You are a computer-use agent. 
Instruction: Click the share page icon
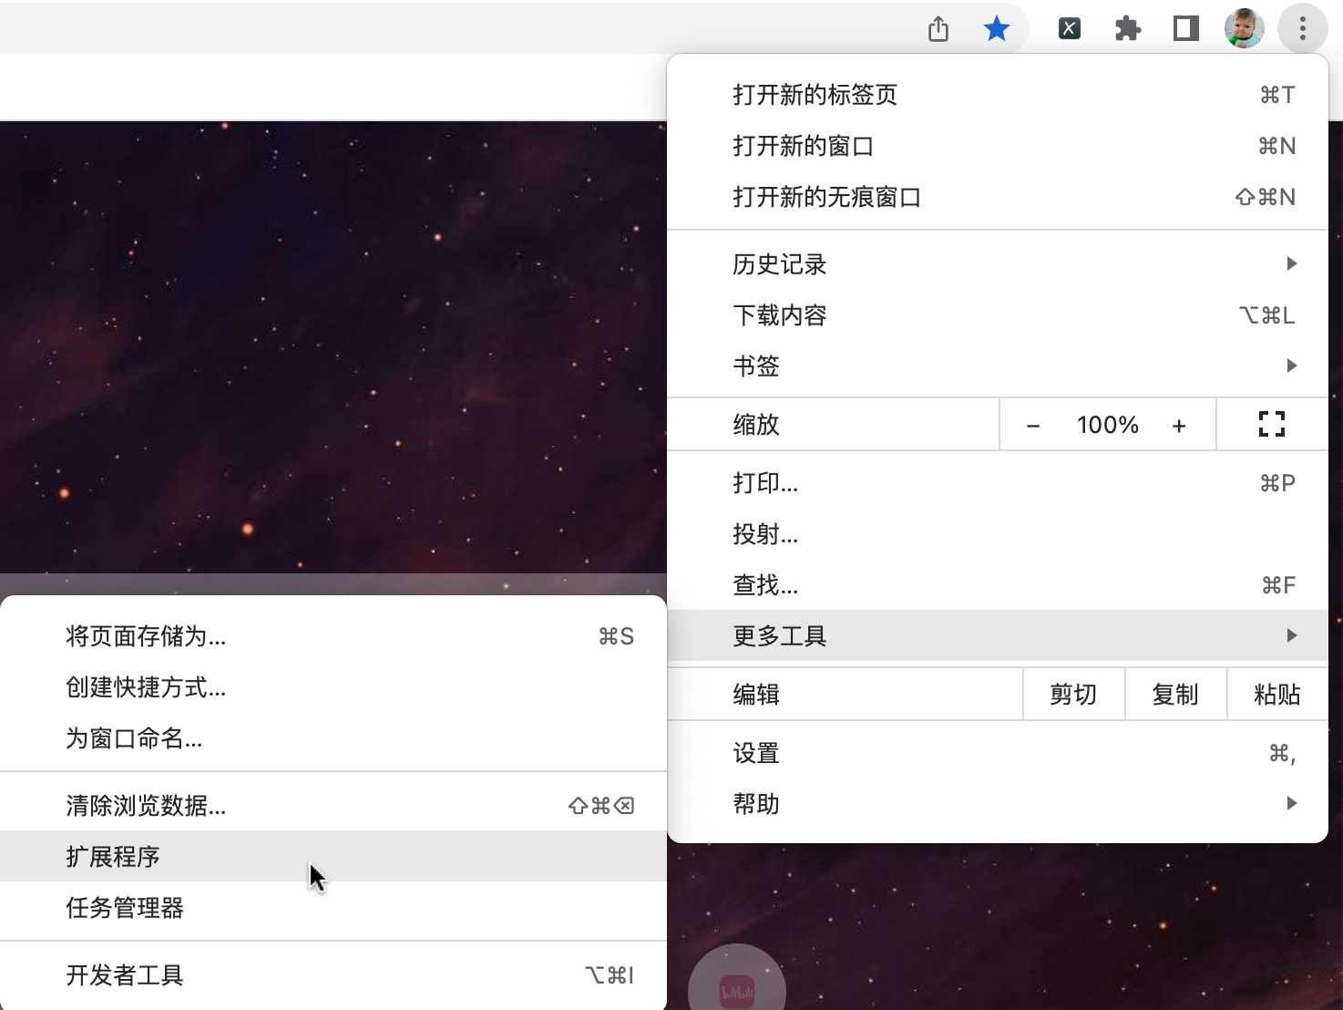(938, 29)
